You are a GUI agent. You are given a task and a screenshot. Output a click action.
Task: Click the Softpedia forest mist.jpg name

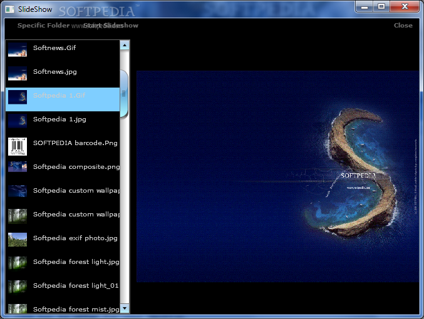click(x=76, y=310)
